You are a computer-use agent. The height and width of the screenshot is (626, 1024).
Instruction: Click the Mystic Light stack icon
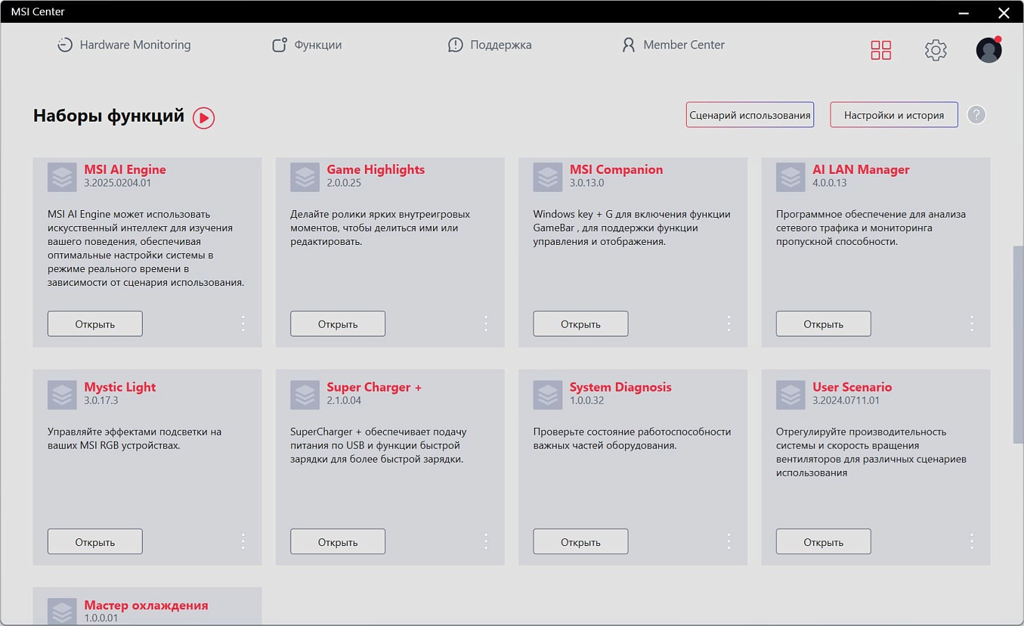pyautogui.click(x=62, y=395)
